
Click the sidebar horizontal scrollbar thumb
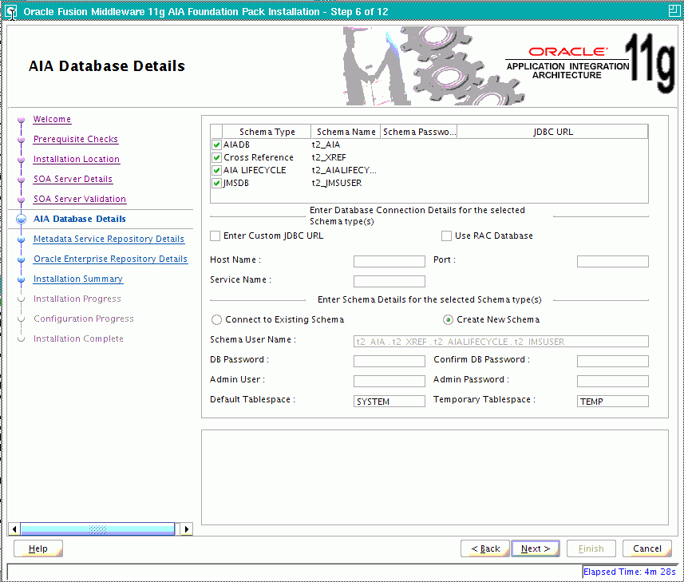pyautogui.click(x=97, y=529)
